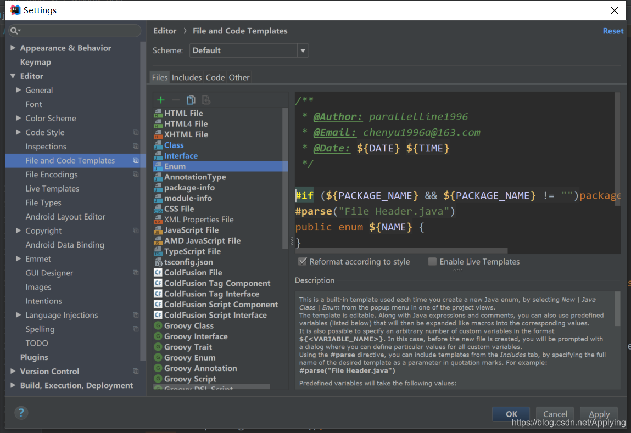Open the Scheme dropdown
The image size is (631, 433).
[x=303, y=50]
